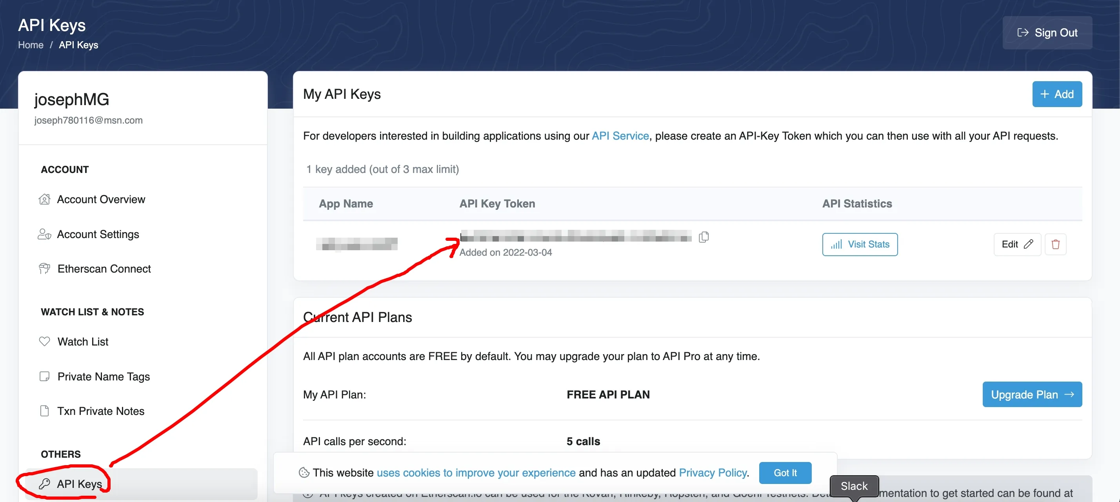Screen dimensions: 1120x502
Task: Click the josephMG username heading
Action: coord(72,100)
